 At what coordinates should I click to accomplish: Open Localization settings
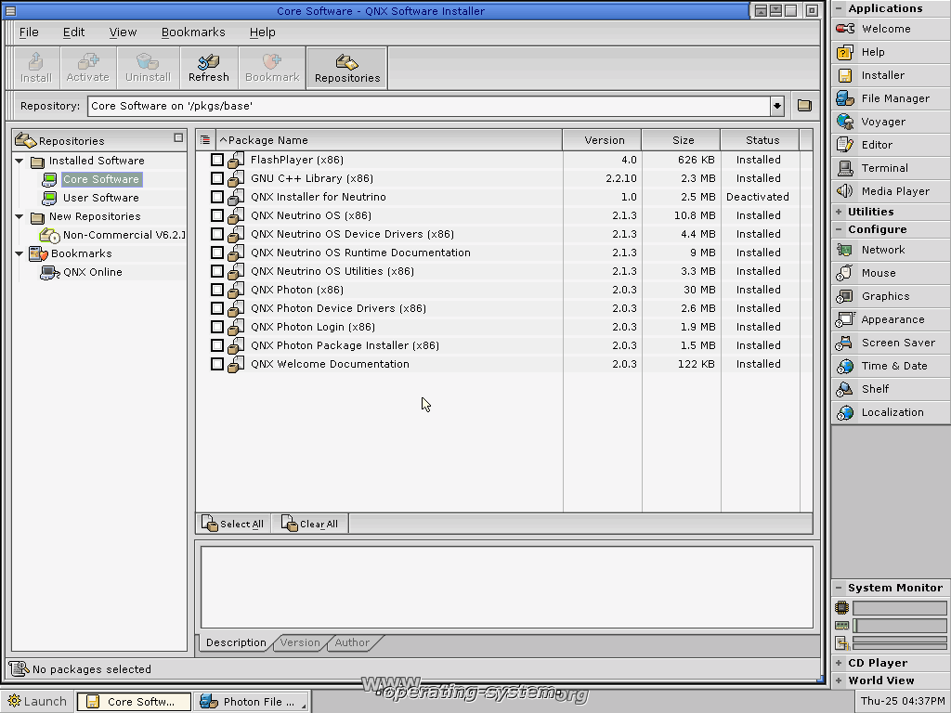[891, 412]
